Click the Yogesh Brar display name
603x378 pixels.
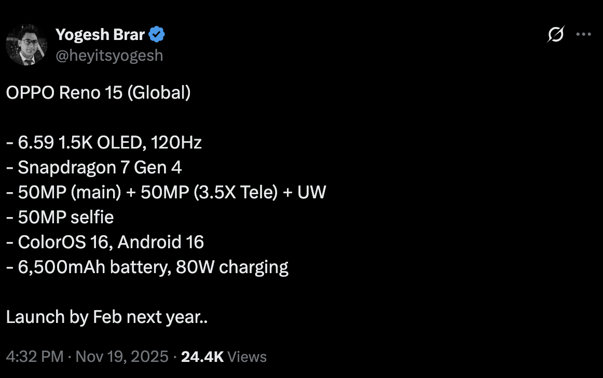click(100, 35)
